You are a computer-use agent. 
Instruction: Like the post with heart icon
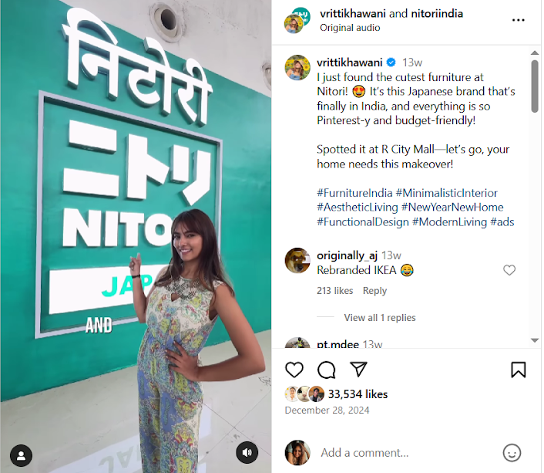click(x=294, y=370)
